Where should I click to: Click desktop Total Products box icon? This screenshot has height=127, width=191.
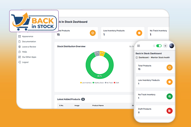click(x=93, y=33)
